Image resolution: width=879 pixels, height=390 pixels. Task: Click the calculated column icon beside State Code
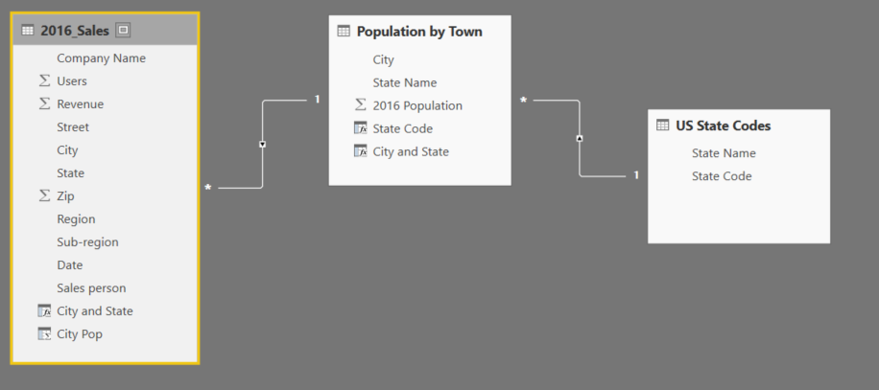(x=361, y=128)
